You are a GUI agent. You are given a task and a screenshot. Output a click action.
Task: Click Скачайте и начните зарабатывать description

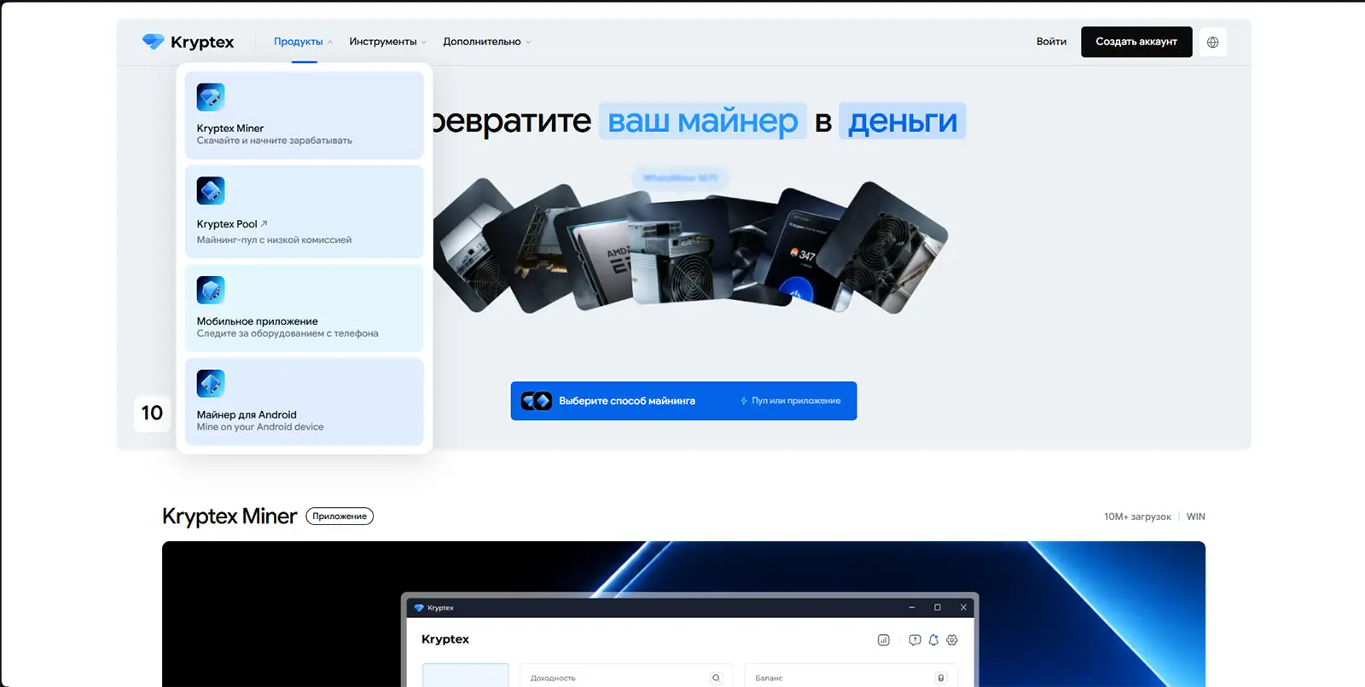[x=274, y=141]
